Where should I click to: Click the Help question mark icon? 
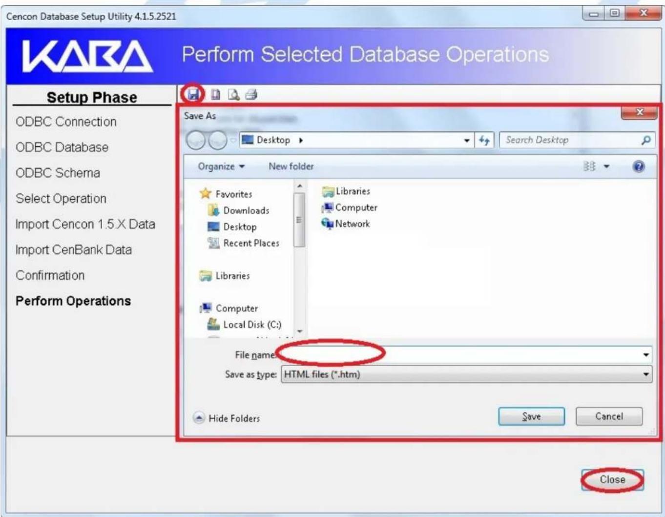(639, 166)
